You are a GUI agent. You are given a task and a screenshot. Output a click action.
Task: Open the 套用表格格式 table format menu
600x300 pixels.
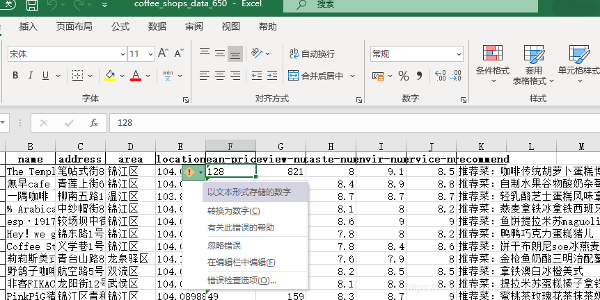click(x=533, y=65)
